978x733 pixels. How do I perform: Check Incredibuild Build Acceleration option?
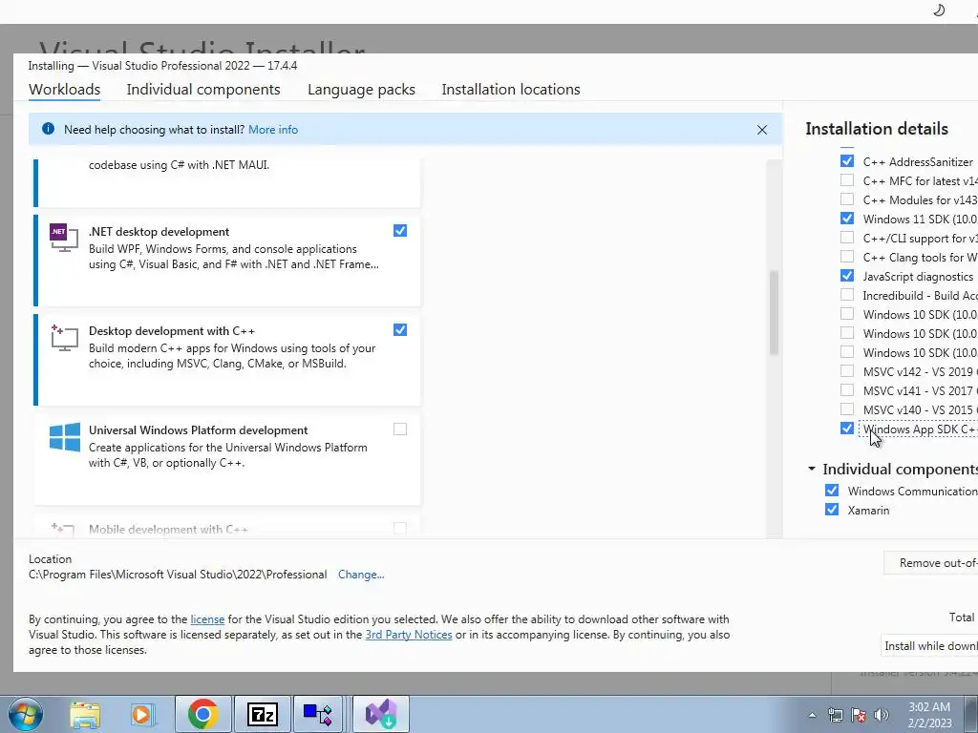pos(847,295)
